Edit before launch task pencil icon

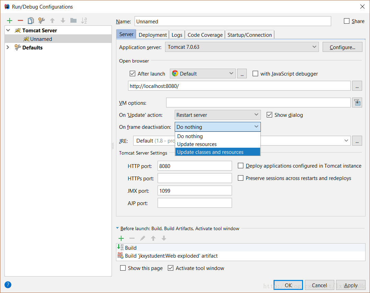tap(142, 238)
